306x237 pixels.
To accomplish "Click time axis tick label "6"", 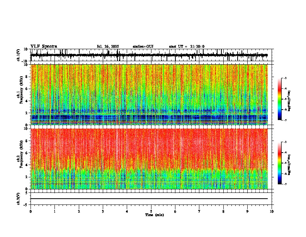I will [175, 211].
